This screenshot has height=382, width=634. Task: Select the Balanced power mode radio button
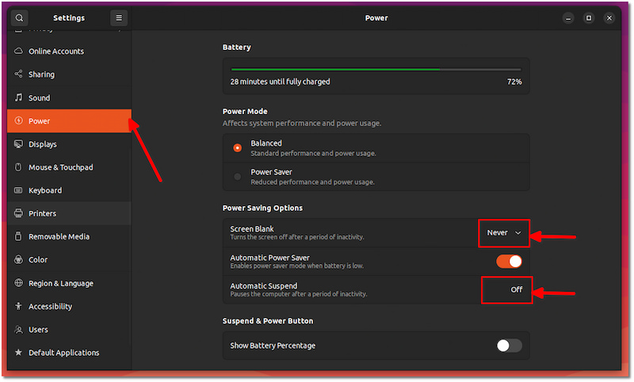pos(237,148)
